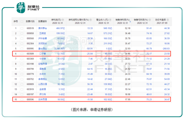Check the box for row 603919
Screen dimensions: 184x119
[22, 89]
